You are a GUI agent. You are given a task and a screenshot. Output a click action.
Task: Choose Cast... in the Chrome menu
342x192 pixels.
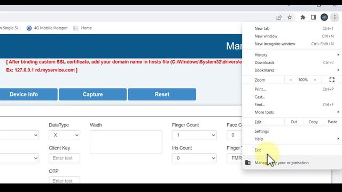click(x=292, y=97)
